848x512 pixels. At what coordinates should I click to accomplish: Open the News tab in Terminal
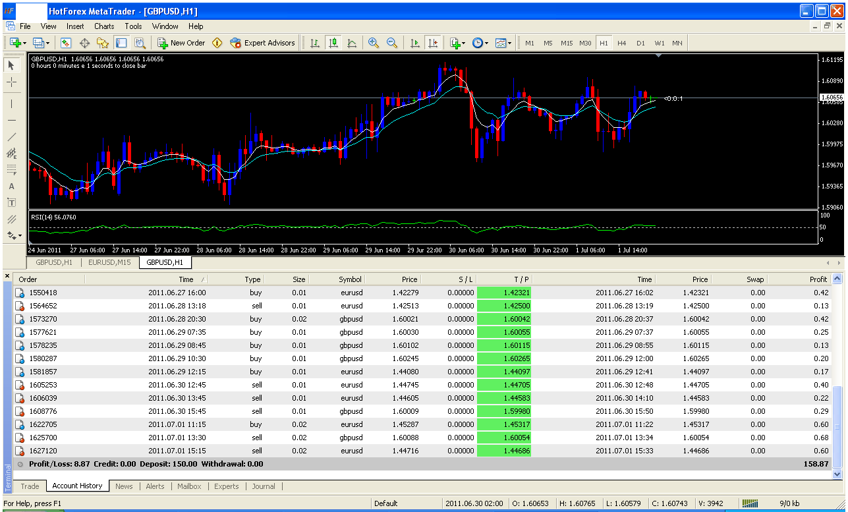(124, 486)
